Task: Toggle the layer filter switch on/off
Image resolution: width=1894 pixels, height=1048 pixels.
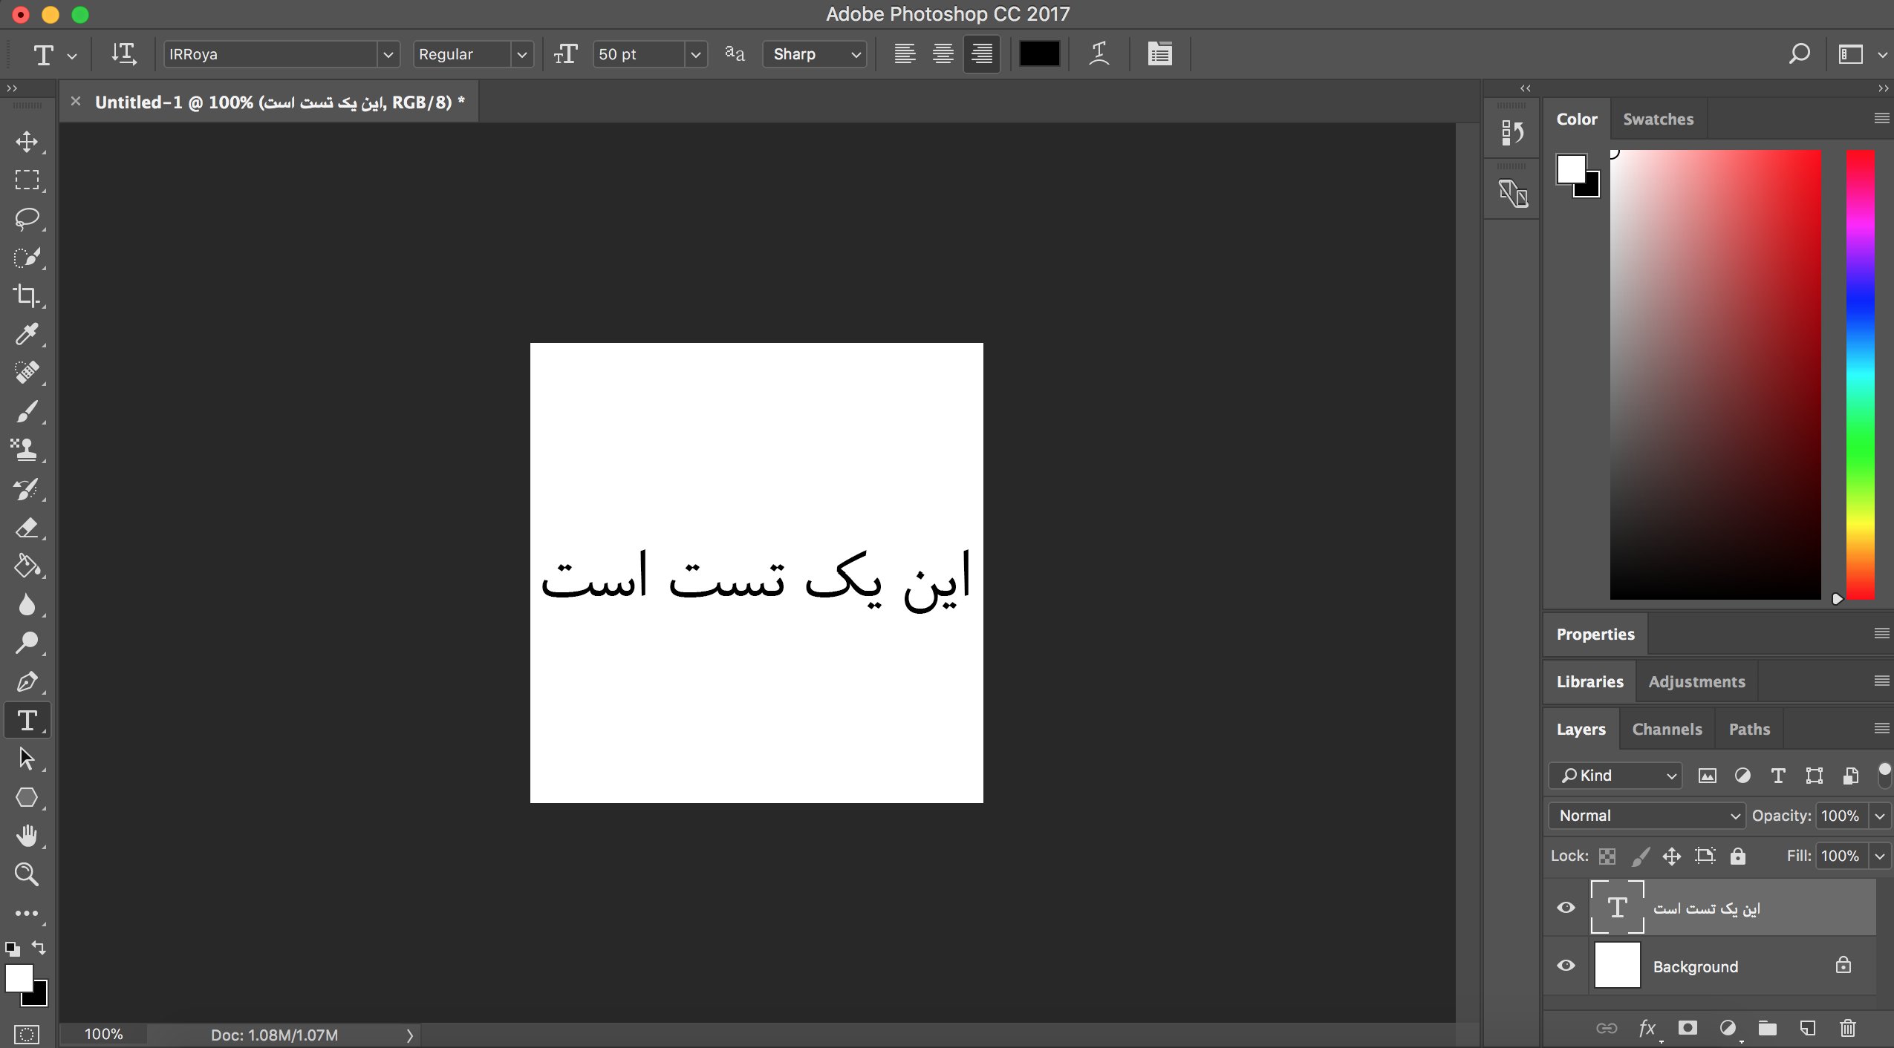Action: [x=1884, y=775]
